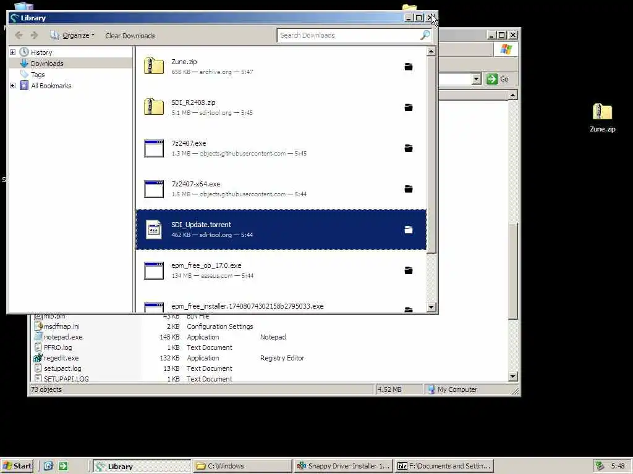Click the Tags icon in sidebar
The width and height of the screenshot is (633, 474).
[24, 74]
